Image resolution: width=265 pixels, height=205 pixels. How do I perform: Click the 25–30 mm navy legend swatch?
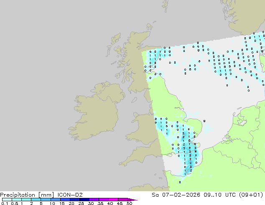tap(84, 200)
